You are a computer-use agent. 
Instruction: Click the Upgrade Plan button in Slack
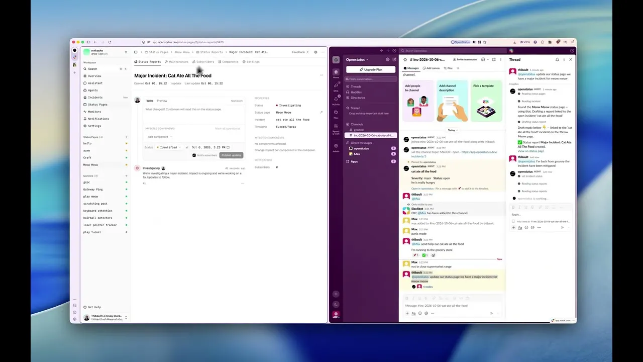click(x=371, y=69)
